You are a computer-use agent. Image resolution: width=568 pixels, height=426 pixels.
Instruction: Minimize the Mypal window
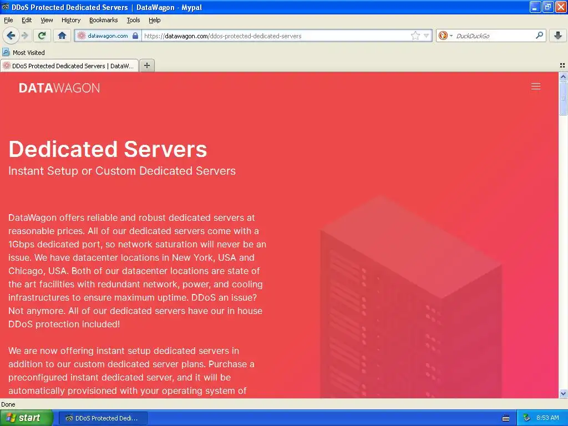(535, 7)
